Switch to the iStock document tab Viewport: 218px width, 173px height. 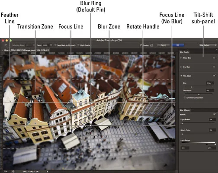pyautogui.click(x=27, y=50)
